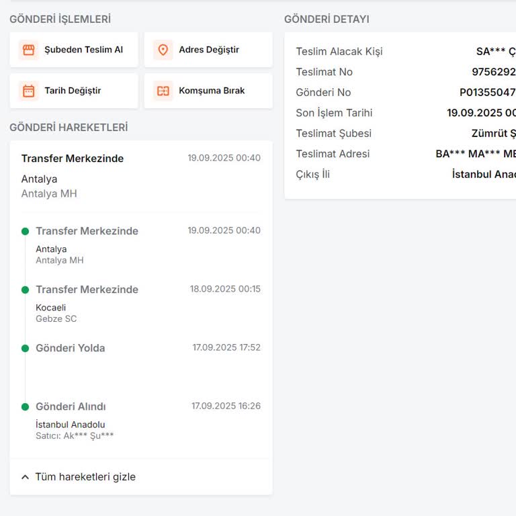Image resolution: width=516 pixels, height=516 pixels.
Task: Click green dot of Kocaeli transfer event
Action: click(25, 290)
